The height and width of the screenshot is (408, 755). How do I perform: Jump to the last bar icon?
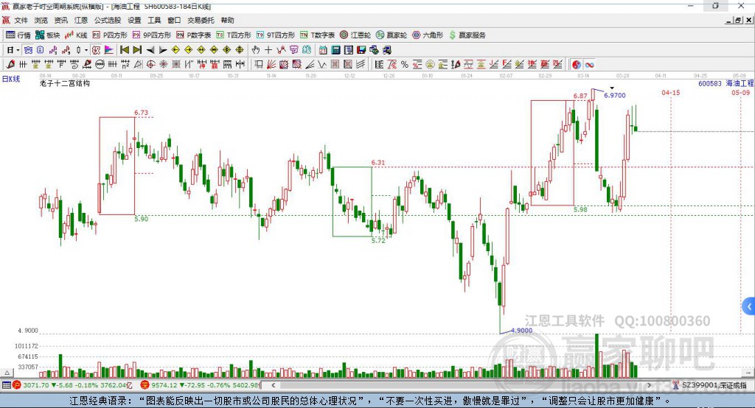137,50
